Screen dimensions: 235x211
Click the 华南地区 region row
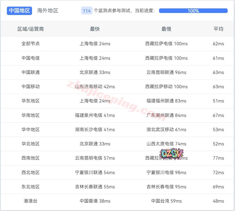point(30,115)
